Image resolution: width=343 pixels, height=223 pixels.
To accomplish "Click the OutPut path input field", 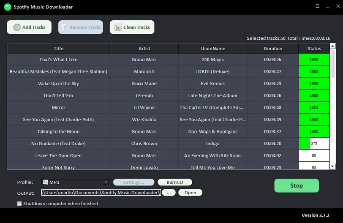I will pos(101,193).
